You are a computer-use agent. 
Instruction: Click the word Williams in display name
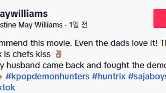[49, 25]
